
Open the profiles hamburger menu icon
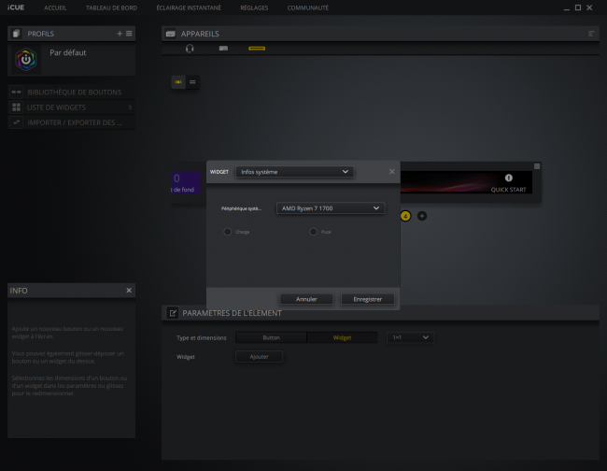point(129,33)
